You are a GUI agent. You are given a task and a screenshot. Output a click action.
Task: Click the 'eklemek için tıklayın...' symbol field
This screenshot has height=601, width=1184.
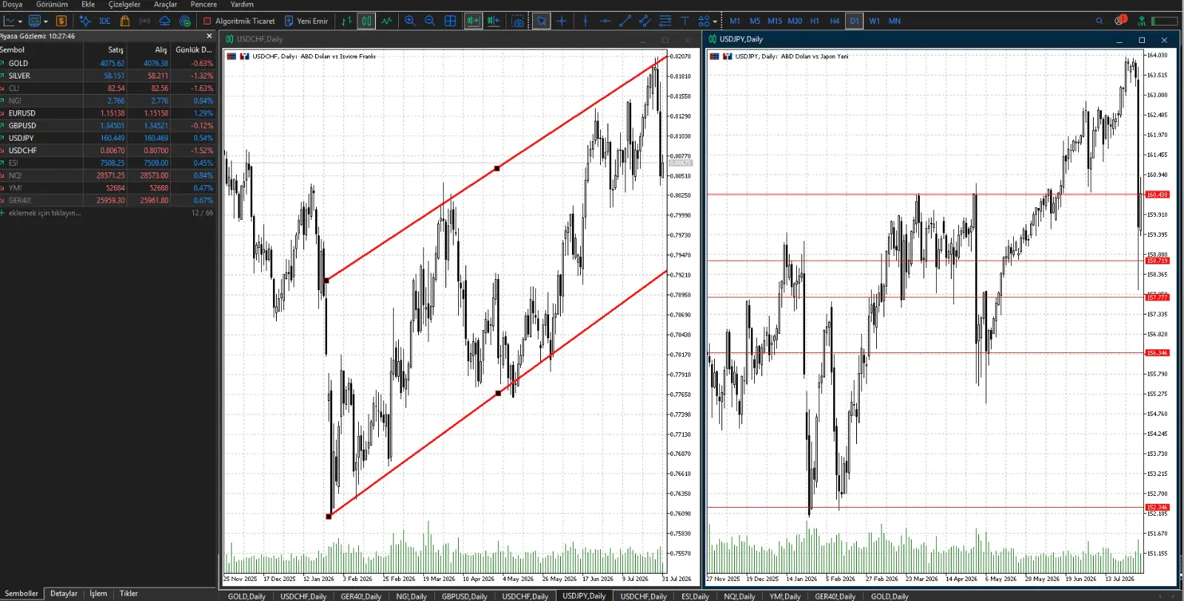44,213
